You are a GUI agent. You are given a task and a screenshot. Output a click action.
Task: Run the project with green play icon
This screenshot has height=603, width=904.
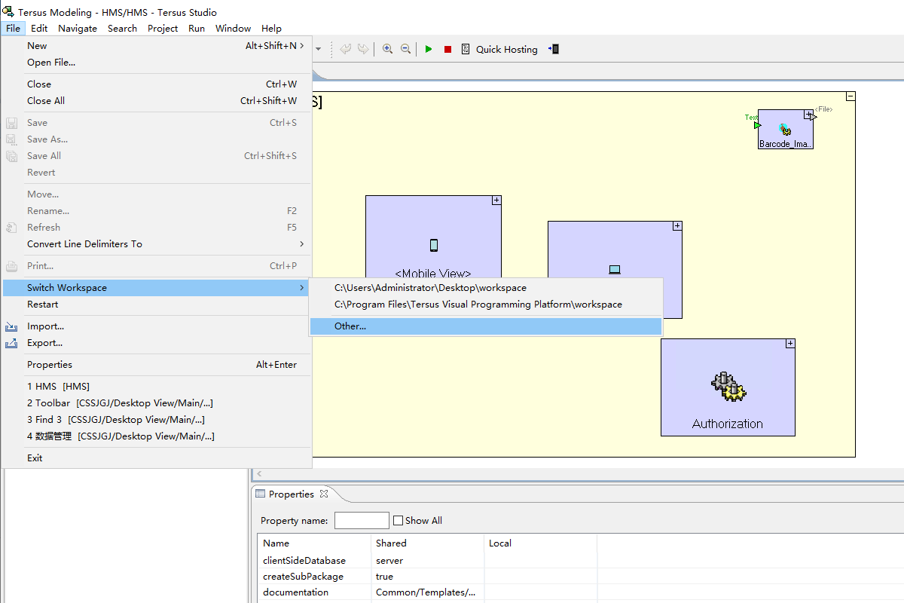[x=429, y=49]
